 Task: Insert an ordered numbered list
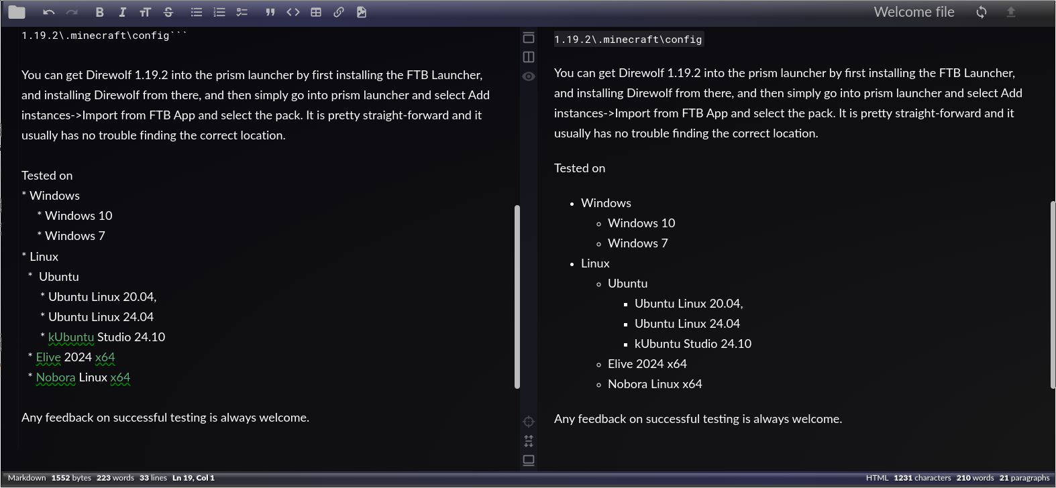click(x=219, y=12)
